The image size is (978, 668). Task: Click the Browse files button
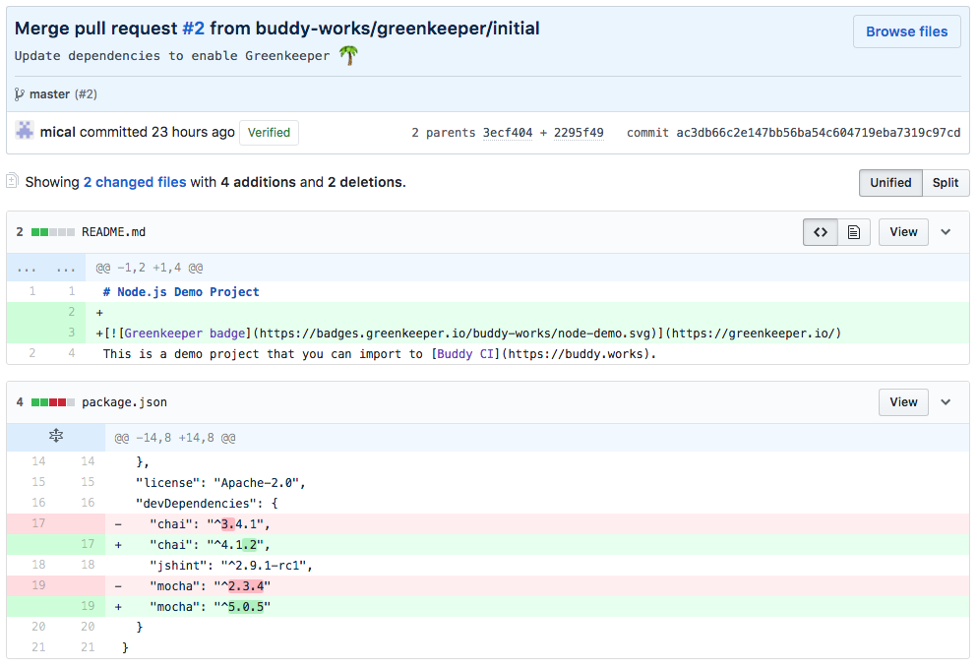pyautogui.click(x=906, y=31)
